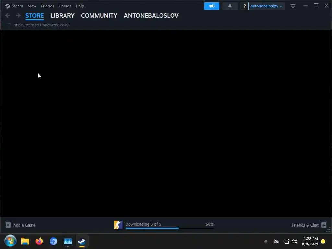This screenshot has width=332, height=249.
Task: Click Downloading 5 of 5 status text
Action: [143, 224]
